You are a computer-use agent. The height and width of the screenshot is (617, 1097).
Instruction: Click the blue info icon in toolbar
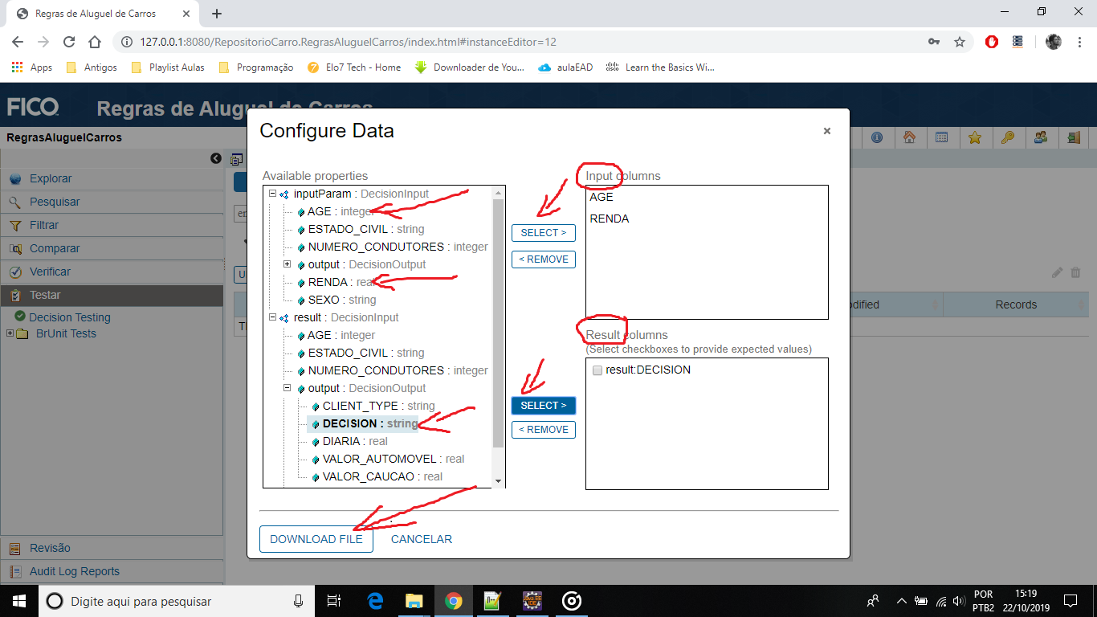[x=876, y=137]
